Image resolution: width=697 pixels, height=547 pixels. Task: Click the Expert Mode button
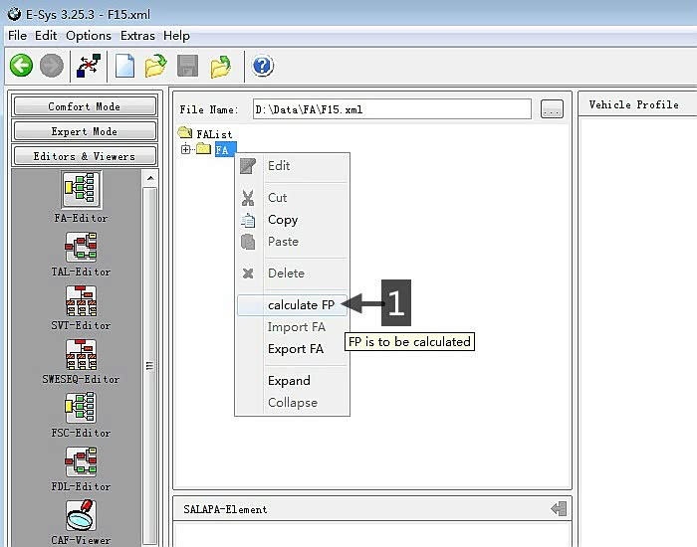[85, 131]
